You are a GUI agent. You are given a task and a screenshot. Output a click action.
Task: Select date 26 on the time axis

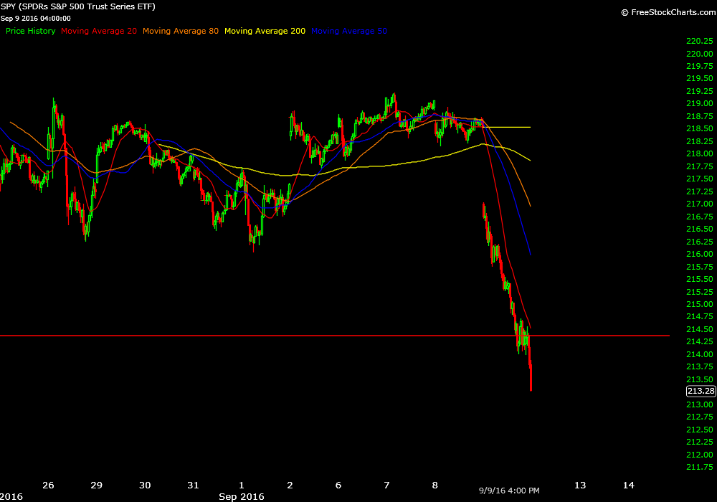click(x=48, y=486)
